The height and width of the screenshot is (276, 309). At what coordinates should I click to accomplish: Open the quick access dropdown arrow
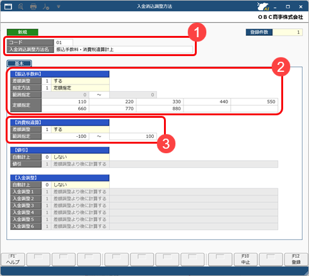[59, 7]
